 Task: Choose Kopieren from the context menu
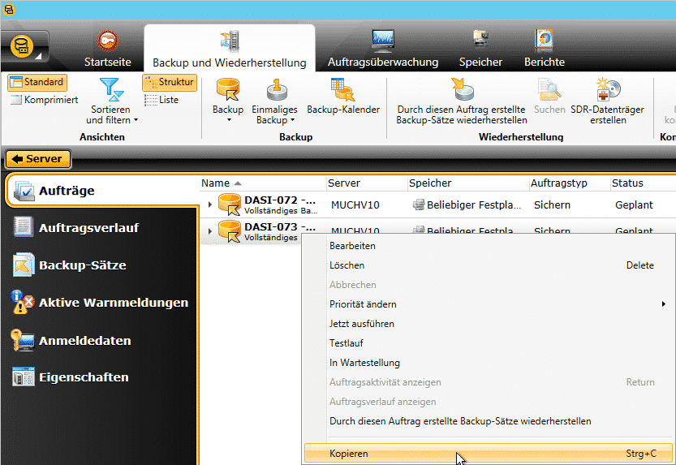pos(488,454)
